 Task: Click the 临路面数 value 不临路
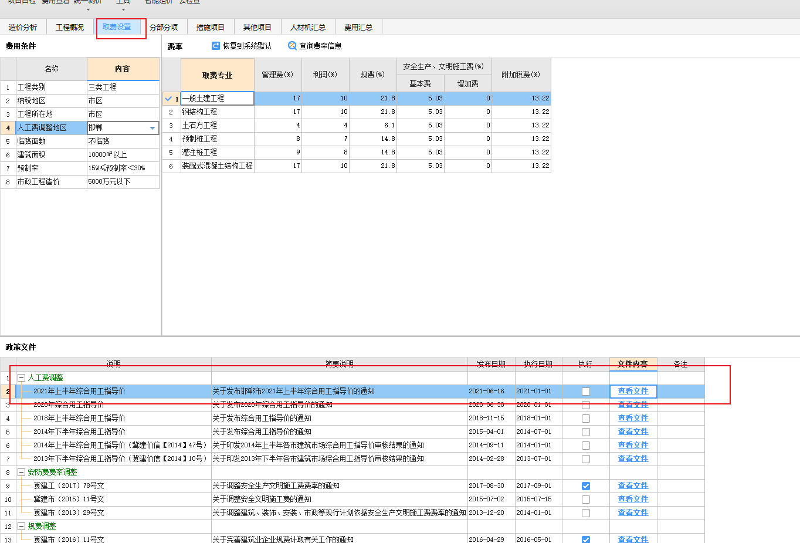point(123,141)
